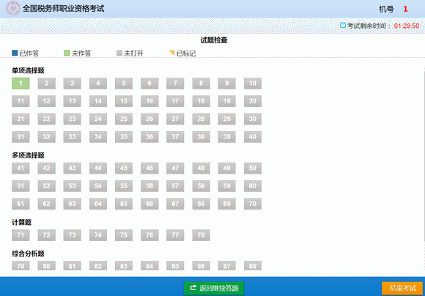End the exam with 结束考试 button

(402, 288)
